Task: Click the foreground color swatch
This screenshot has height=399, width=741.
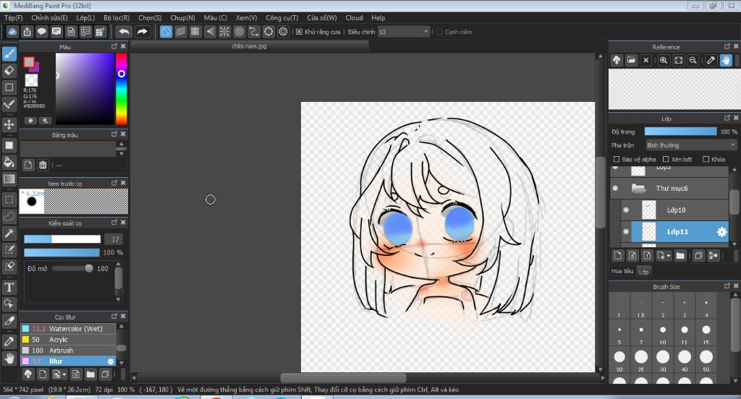Action: pos(29,62)
